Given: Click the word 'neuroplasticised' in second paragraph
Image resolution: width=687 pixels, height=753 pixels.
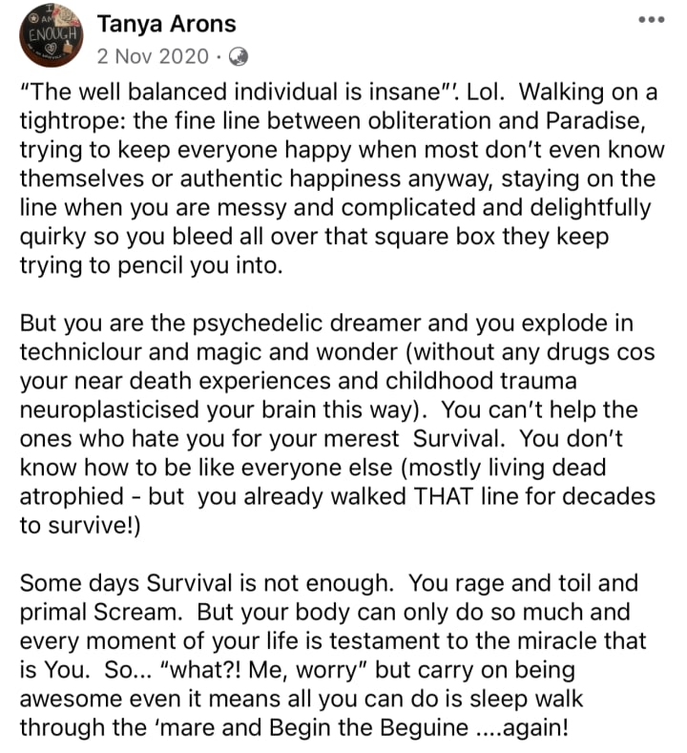Looking at the screenshot, I should point(110,410).
